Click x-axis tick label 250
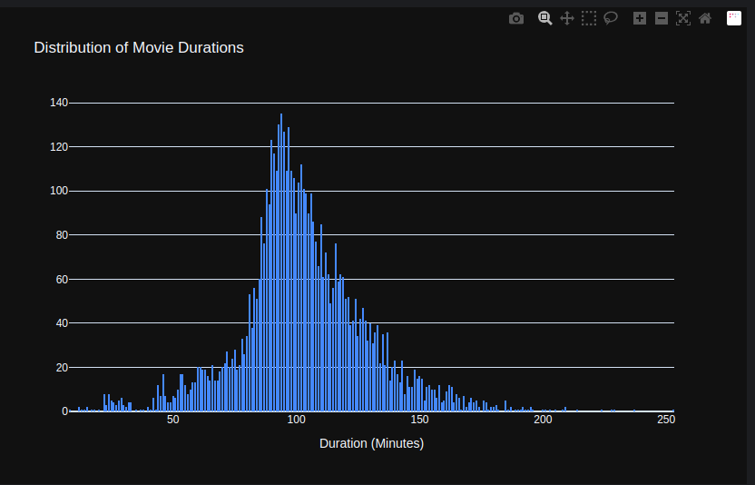755x485 pixels. 666,420
